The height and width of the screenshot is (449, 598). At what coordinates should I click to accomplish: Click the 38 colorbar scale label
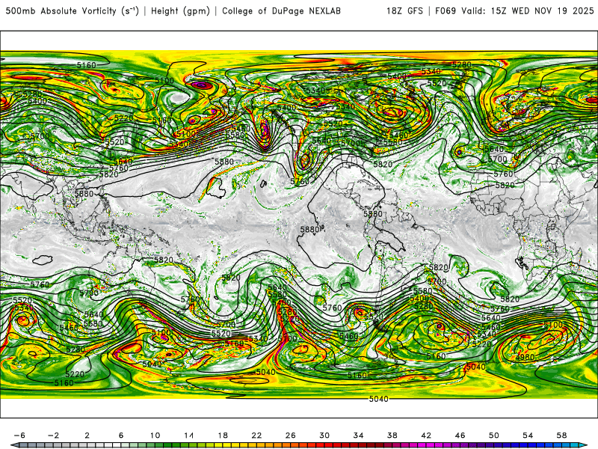pos(392,436)
